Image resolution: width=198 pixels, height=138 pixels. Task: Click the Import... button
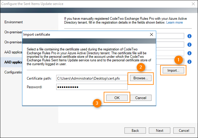173,70
